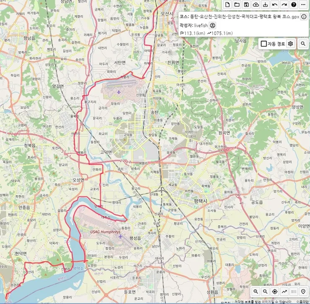Open a course from folder
This screenshot has height=304, width=310.
coord(237,5)
